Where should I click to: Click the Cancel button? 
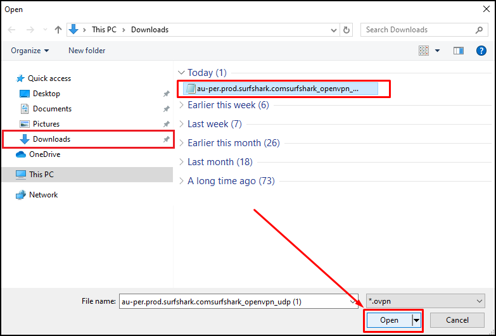coord(457,320)
